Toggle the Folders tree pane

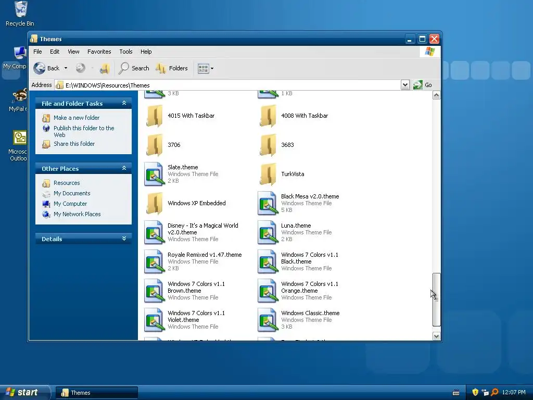tap(172, 68)
